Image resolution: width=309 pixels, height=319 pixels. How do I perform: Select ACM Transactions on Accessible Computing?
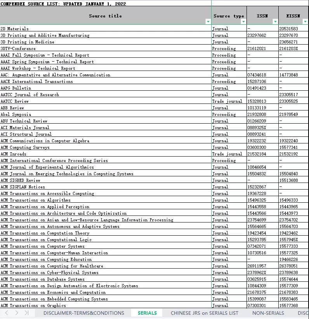(x=106, y=193)
